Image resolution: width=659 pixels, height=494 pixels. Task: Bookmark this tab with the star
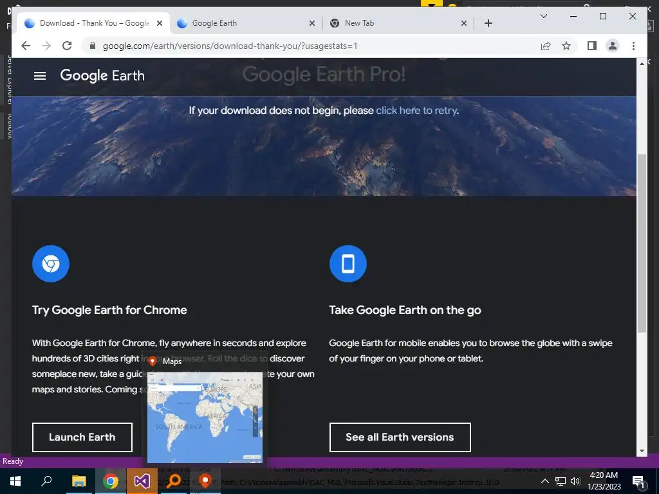pos(566,46)
